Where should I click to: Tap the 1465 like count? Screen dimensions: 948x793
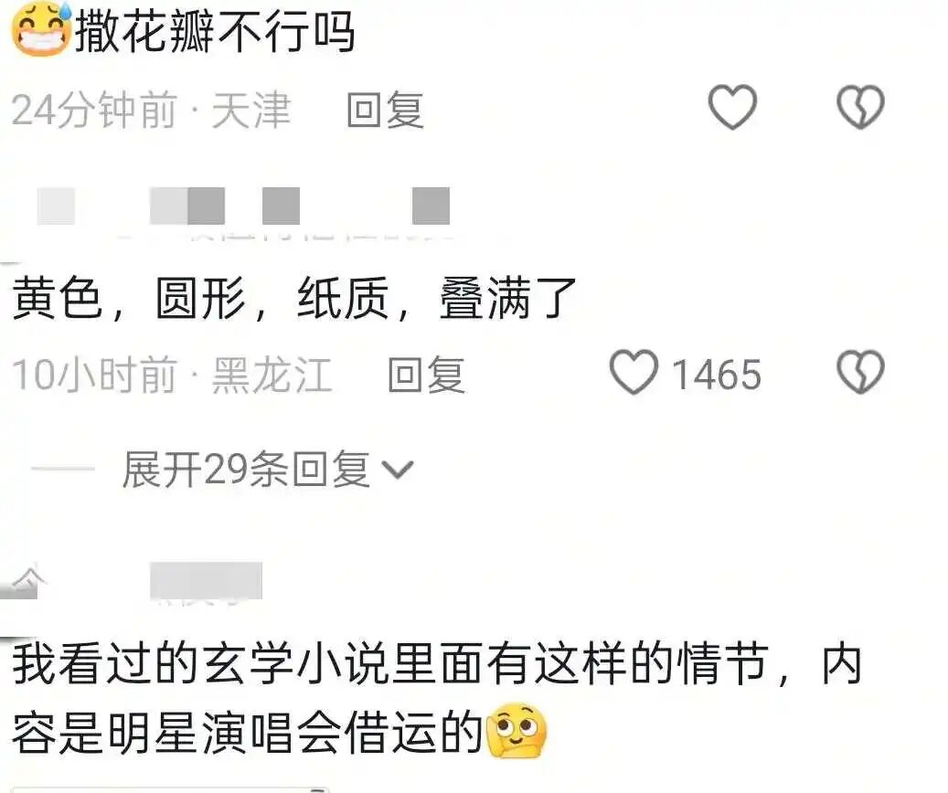(x=717, y=375)
